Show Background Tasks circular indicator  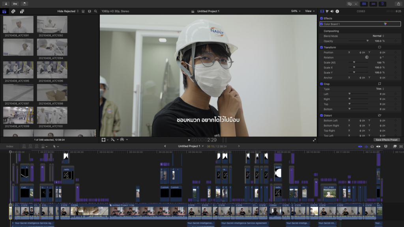(x=24, y=4)
